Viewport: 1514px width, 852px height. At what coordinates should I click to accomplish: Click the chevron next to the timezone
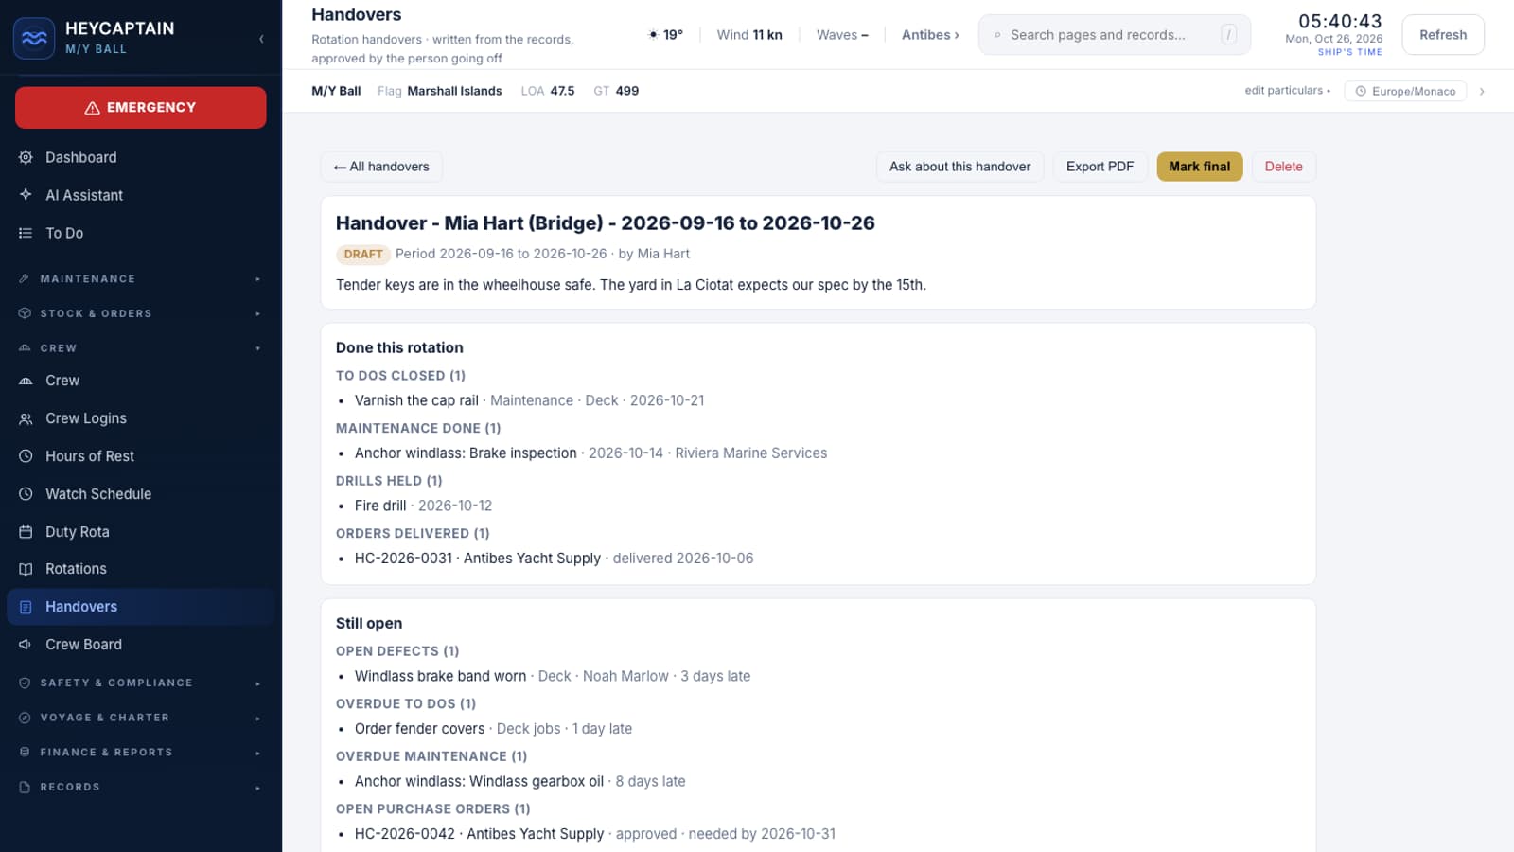point(1482,91)
